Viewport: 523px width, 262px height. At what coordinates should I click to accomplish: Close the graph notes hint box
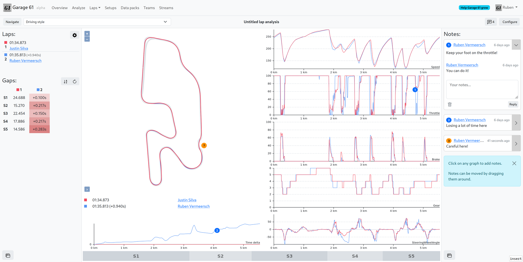coord(514,163)
